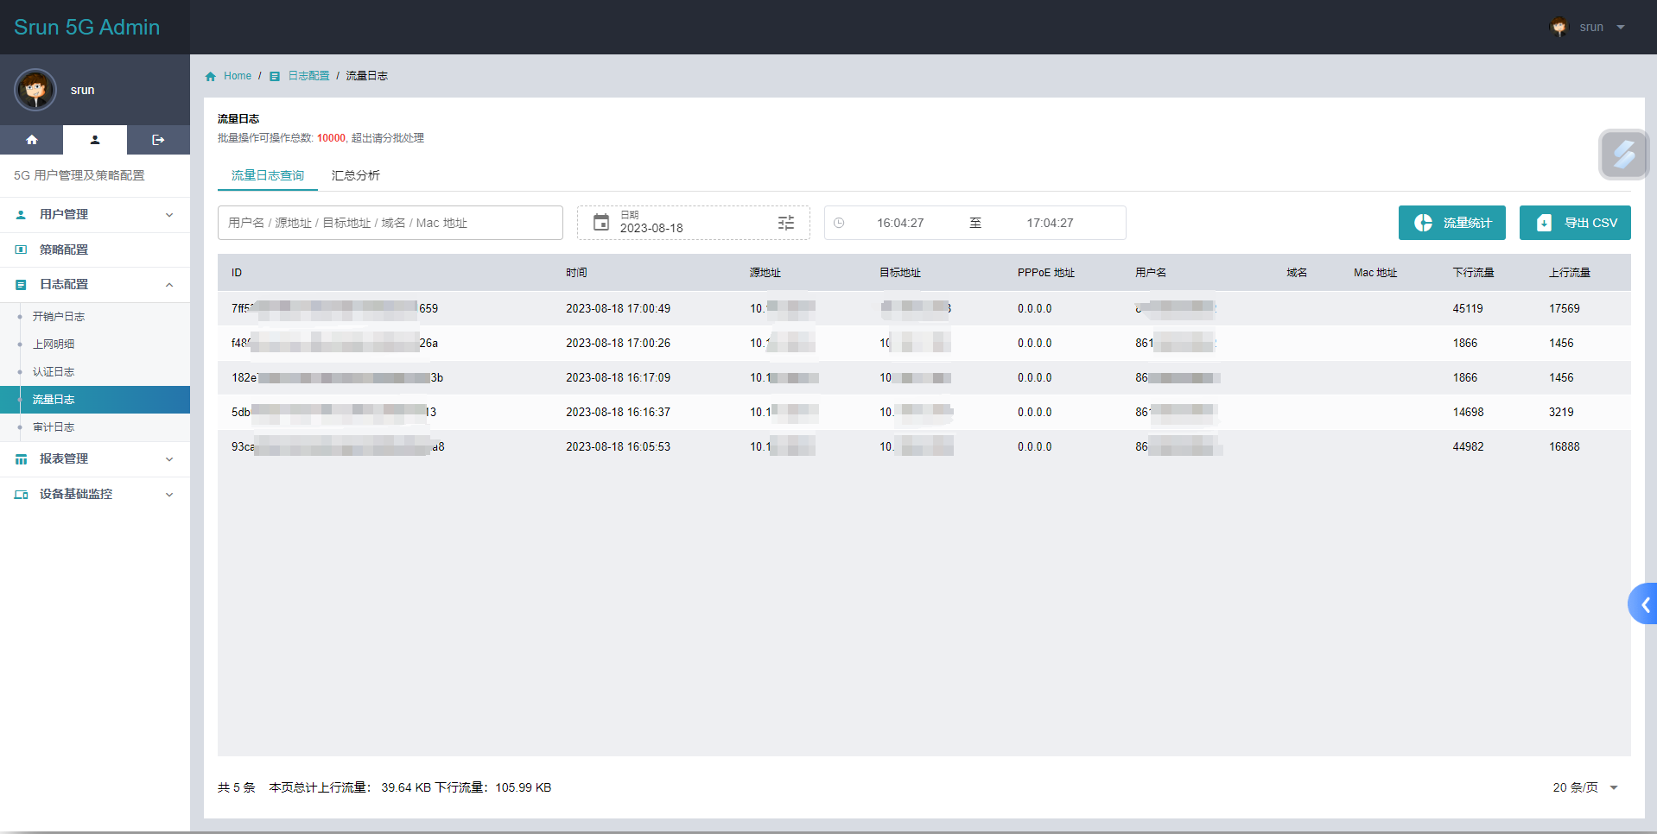
Task: Open 策略配置 sidebar menu
Action: pos(95,250)
